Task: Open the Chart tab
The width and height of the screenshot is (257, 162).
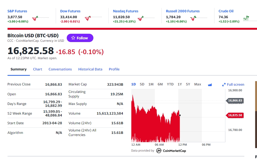Action: point(38,69)
